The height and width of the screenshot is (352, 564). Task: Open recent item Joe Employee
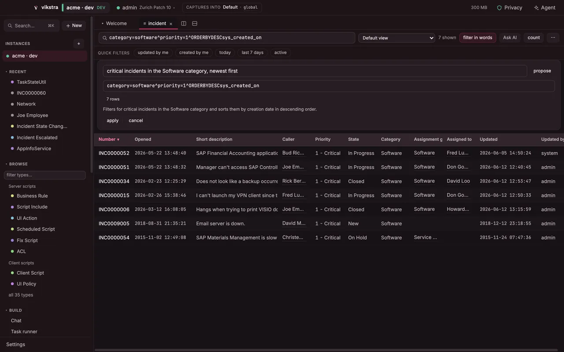32,115
